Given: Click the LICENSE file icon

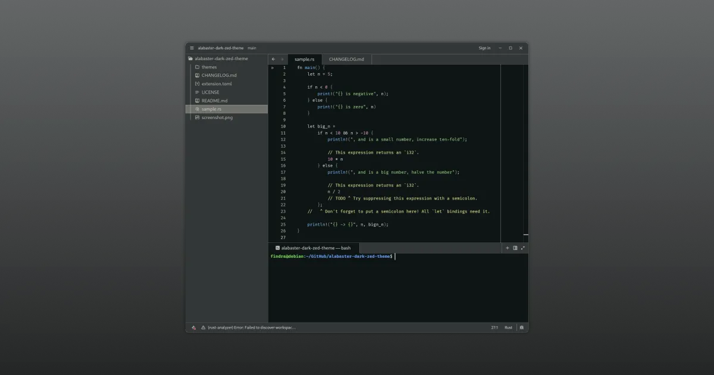Looking at the screenshot, I should coord(197,92).
